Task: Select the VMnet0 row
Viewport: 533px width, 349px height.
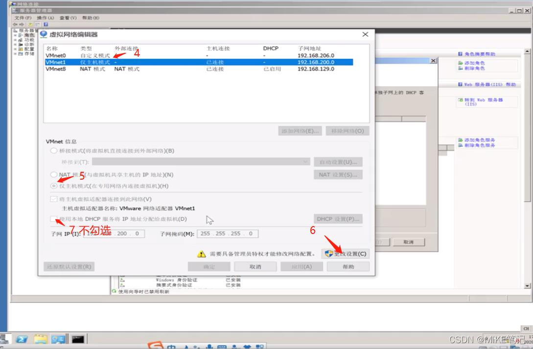Action: pyautogui.click(x=199, y=55)
